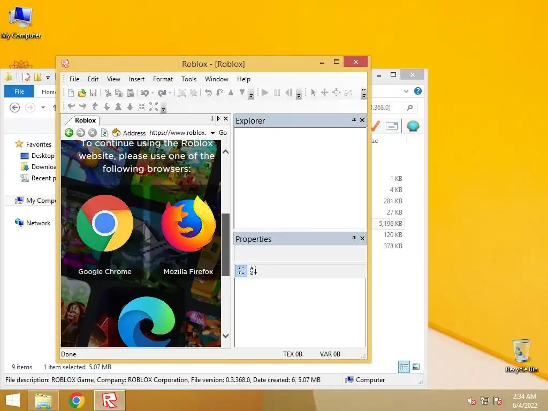Click the Pause icon in run toolbar
548x411 pixels.
[277, 93]
